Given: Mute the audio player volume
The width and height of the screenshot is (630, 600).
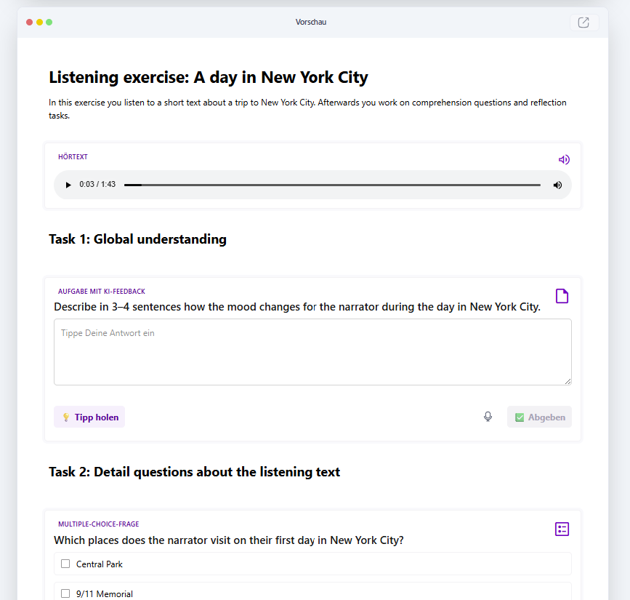Looking at the screenshot, I should (557, 185).
